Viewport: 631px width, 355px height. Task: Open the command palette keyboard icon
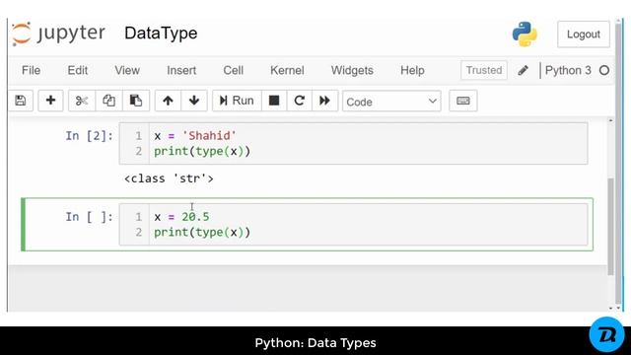[463, 101]
